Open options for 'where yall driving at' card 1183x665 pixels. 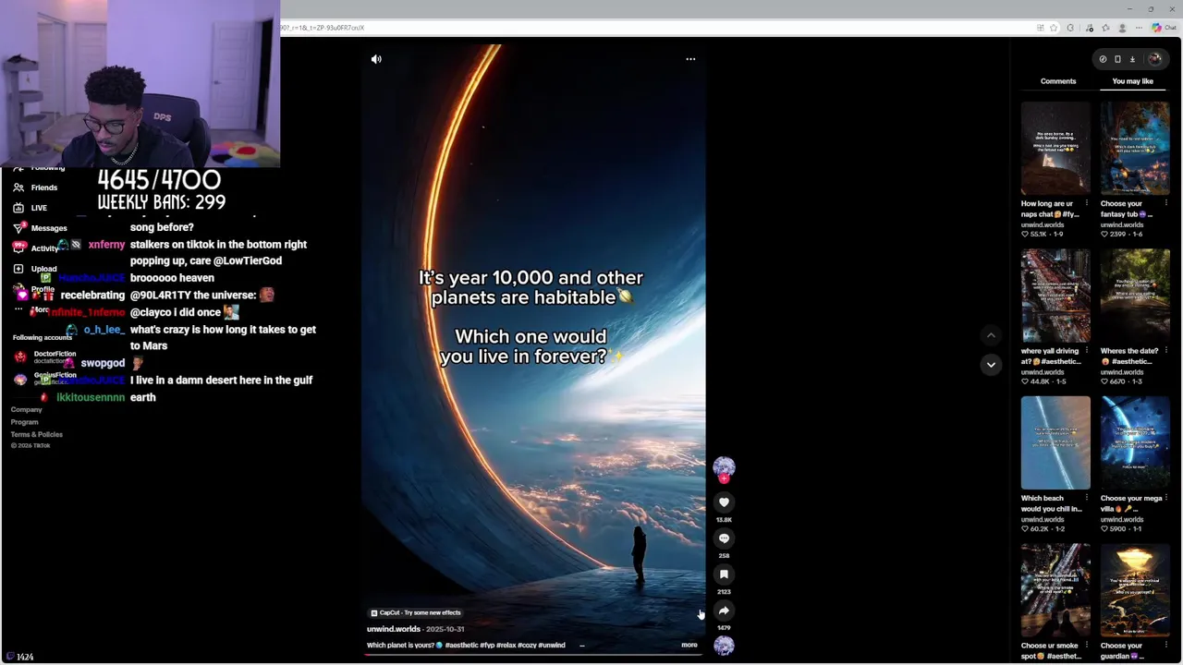[1086, 351]
